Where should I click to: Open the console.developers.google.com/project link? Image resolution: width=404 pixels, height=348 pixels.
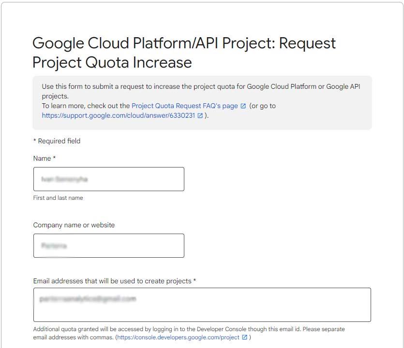[178, 337]
